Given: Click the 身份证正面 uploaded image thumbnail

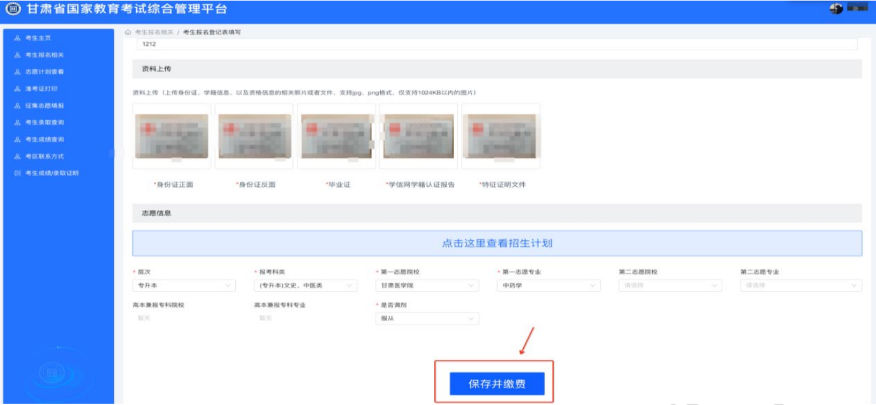Looking at the screenshot, I should coord(172,136).
